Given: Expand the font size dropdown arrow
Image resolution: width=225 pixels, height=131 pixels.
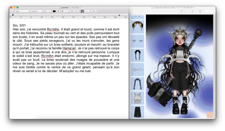Looking at the screenshot, I should [x=50, y=11].
